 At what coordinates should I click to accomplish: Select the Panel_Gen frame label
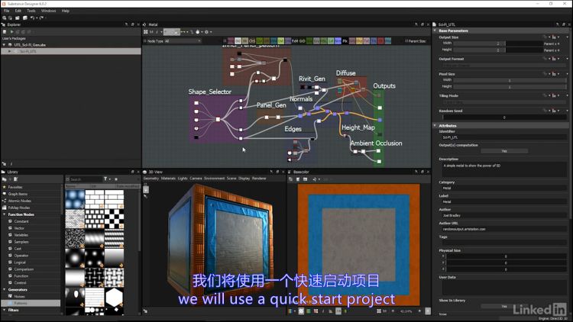coord(271,105)
